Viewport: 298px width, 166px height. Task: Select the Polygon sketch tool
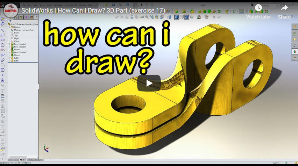point(2,70)
